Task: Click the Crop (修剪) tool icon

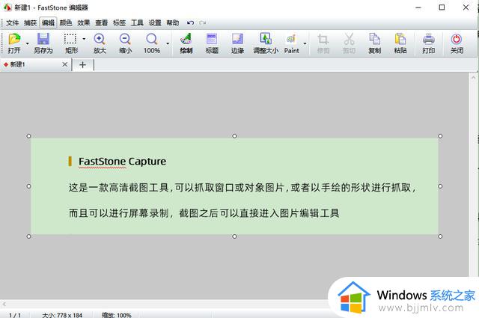Action: click(x=323, y=39)
